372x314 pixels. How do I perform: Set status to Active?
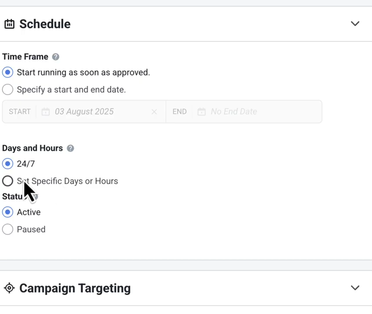(x=7, y=212)
